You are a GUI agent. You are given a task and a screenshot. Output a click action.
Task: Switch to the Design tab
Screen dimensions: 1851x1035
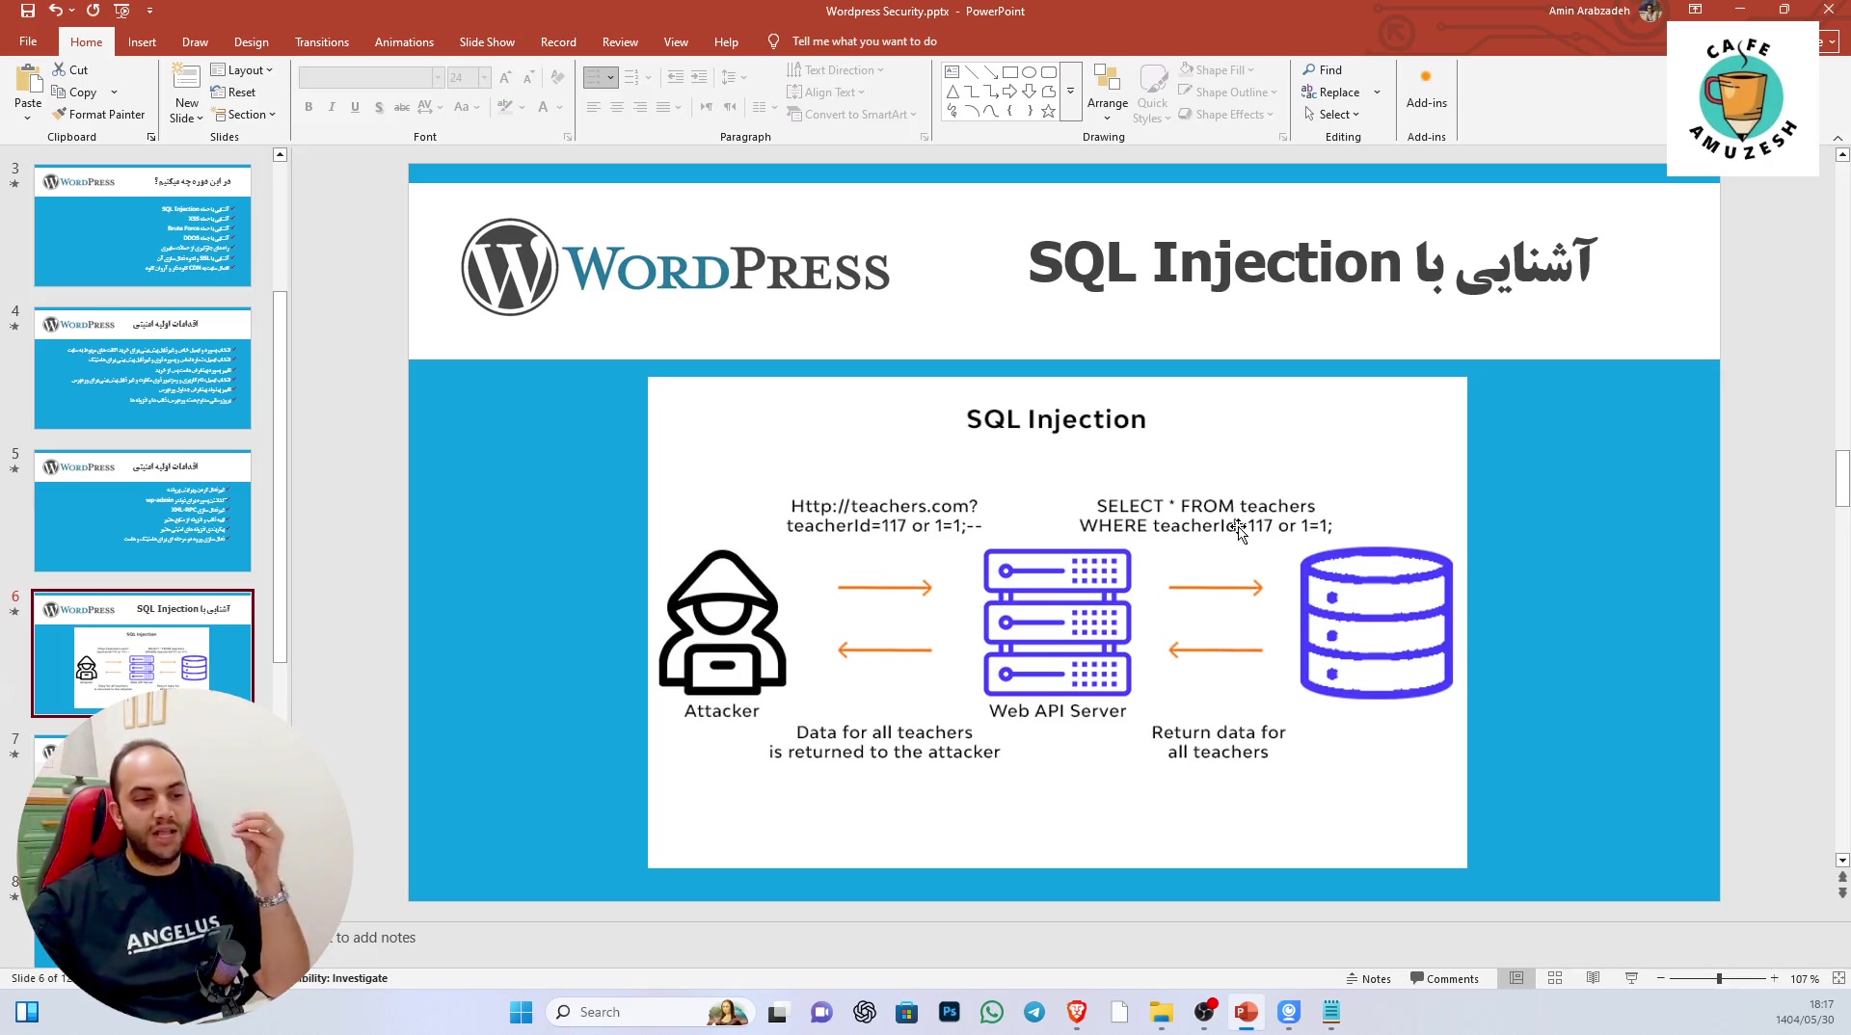click(x=251, y=42)
